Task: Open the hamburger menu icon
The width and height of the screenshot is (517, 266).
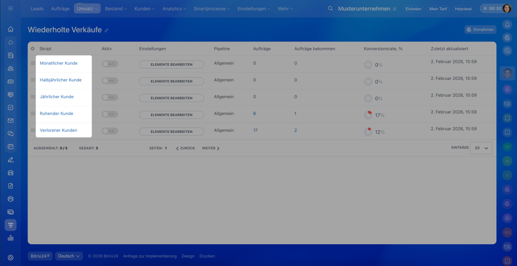Action: [11, 8]
